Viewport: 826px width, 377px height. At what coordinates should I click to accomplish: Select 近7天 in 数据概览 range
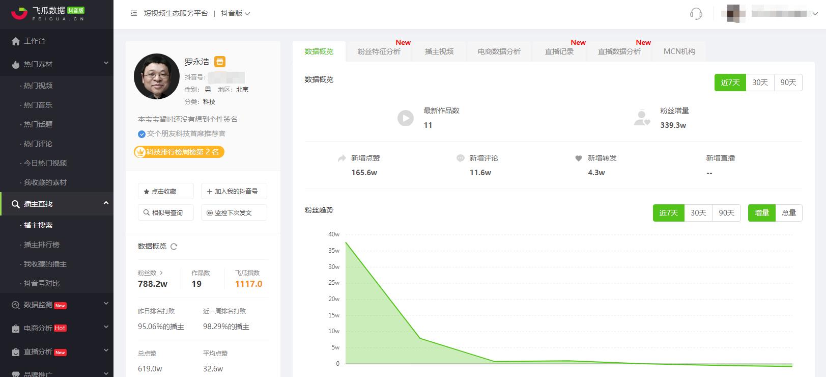click(730, 83)
